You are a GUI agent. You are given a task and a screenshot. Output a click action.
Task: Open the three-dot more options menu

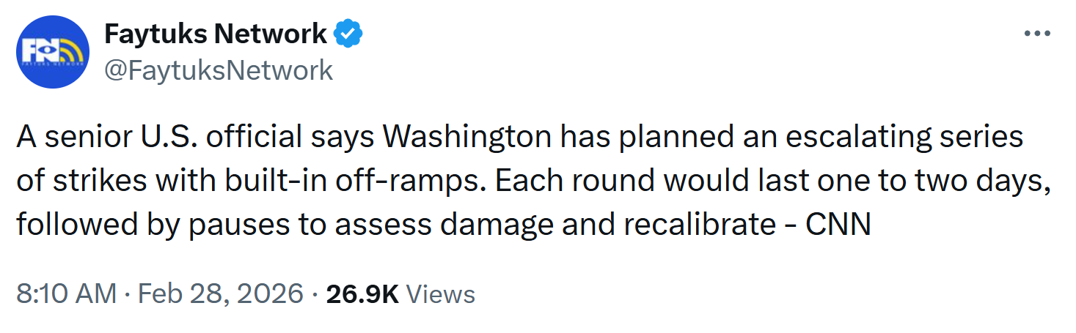1037,34
